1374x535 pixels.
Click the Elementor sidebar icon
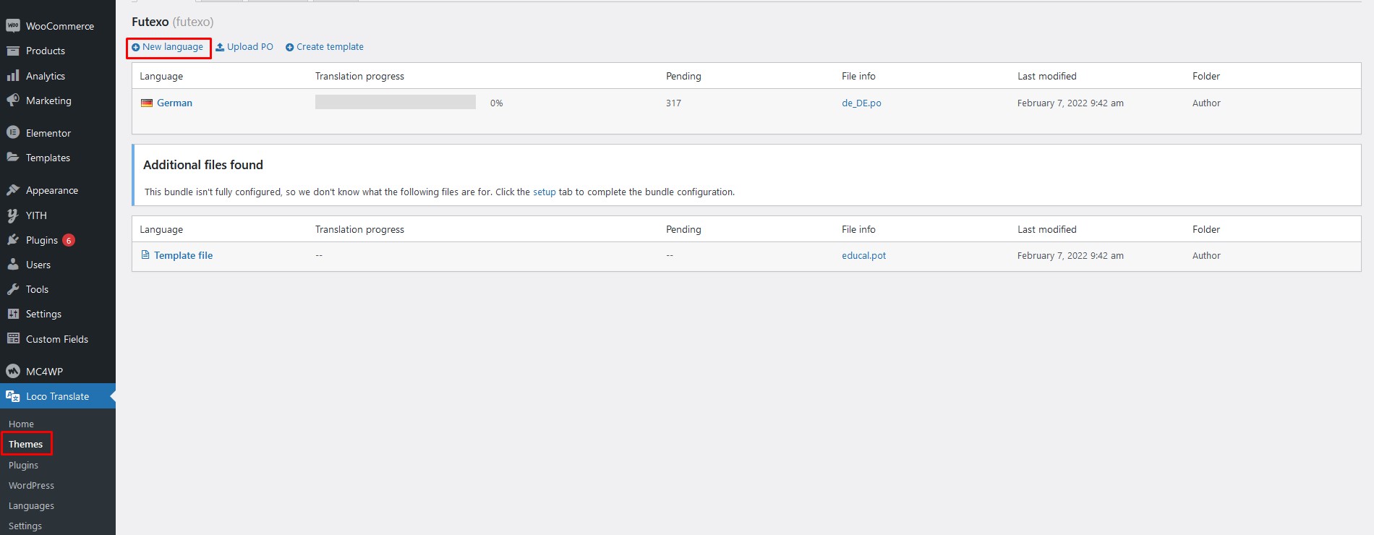pyautogui.click(x=12, y=133)
